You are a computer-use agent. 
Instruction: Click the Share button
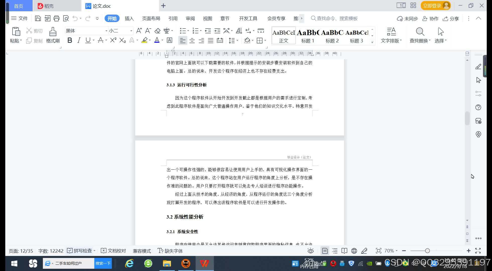(451, 18)
